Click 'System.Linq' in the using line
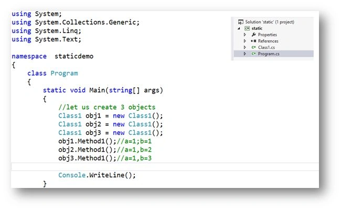This screenshot has width=341, height=210. pyautogui.click(x=56, y=30)
